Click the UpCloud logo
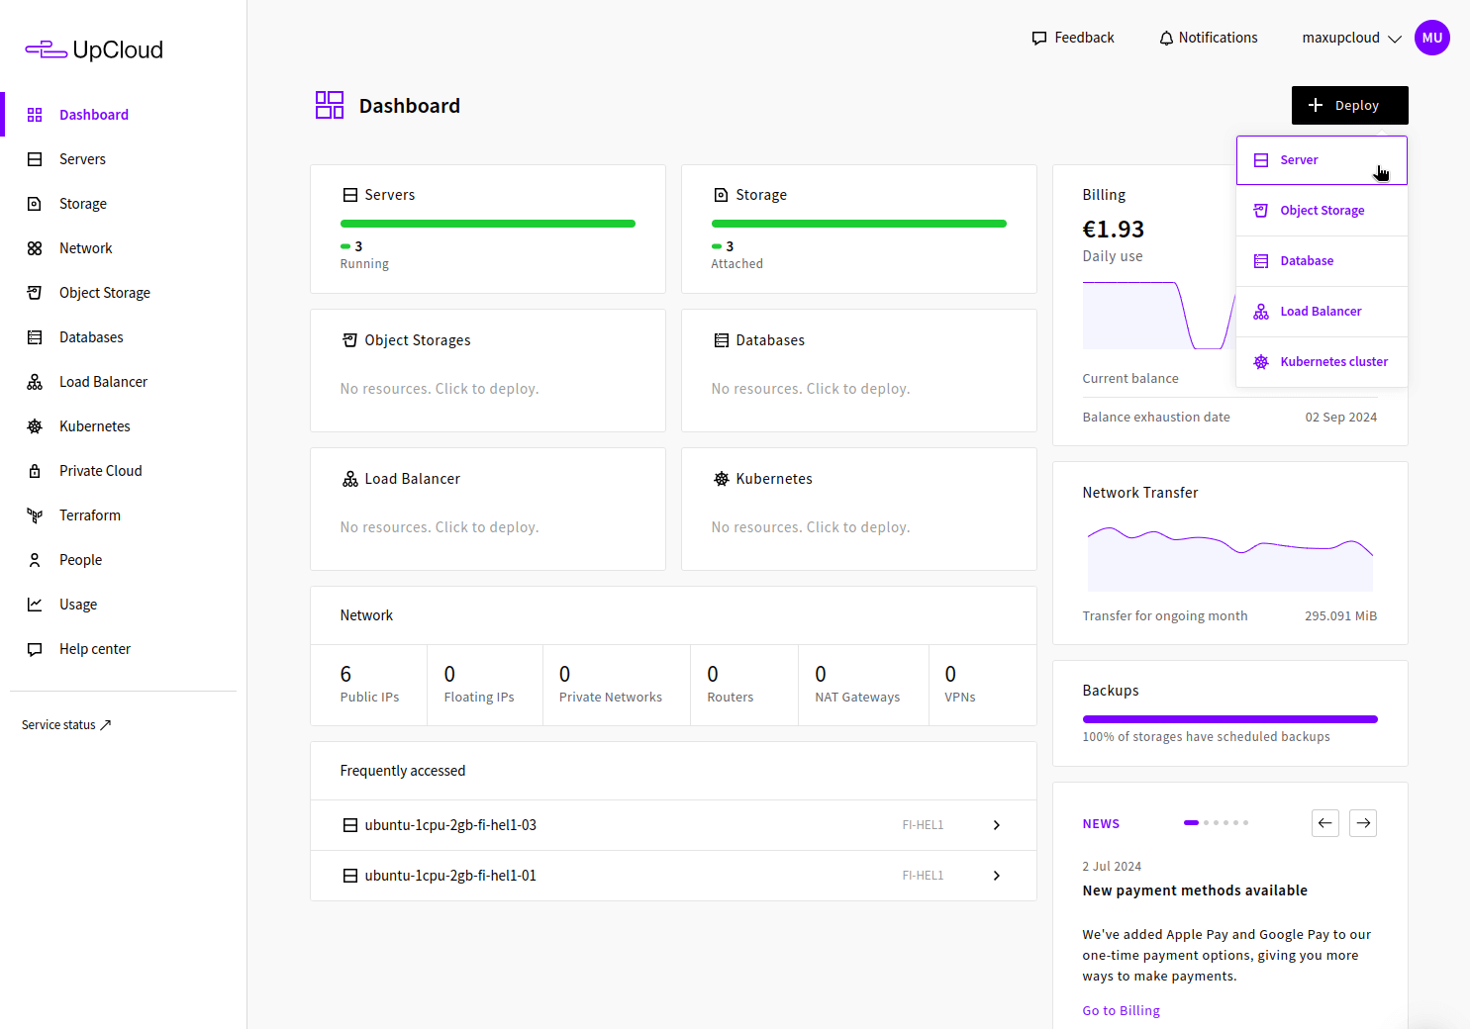This screenshot has height=1029, width=1470. coord(94,49)
